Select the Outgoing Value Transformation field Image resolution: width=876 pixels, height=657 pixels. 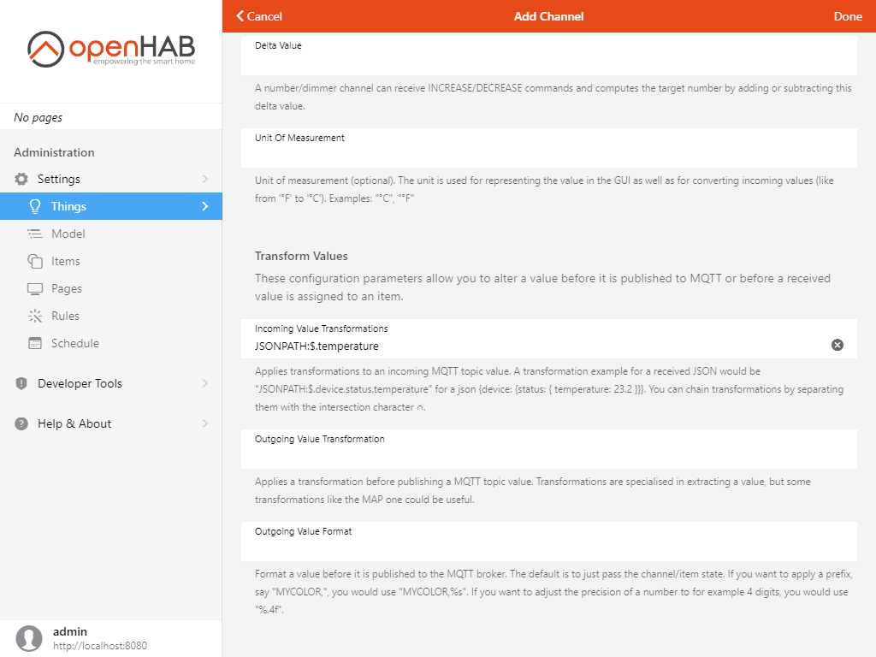547,456
